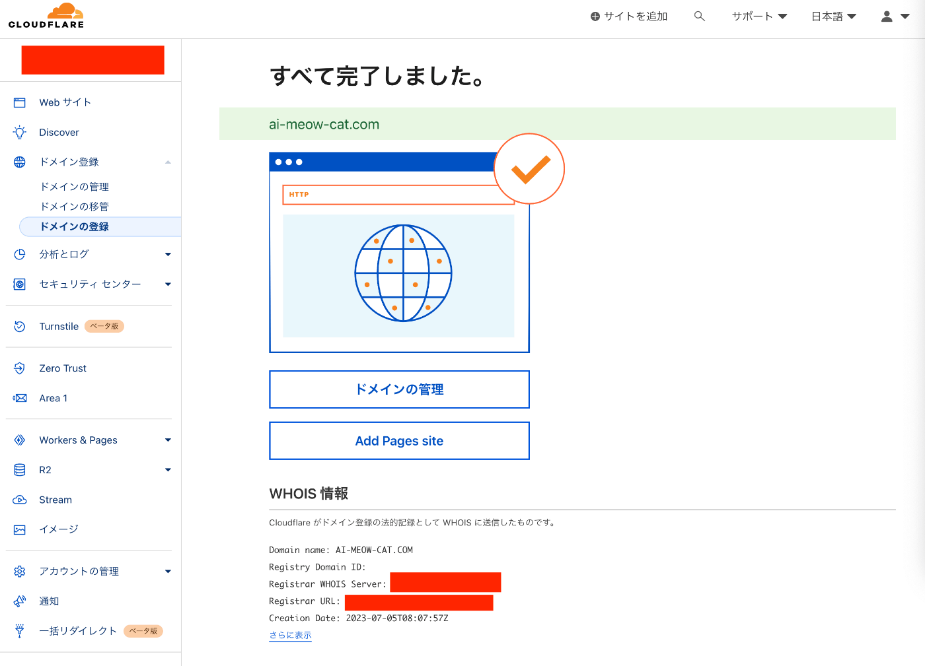Viewport: 925px width, 666px height.
Task: Expand the セキュリティ センター arrow
Action: coord(168,284)
